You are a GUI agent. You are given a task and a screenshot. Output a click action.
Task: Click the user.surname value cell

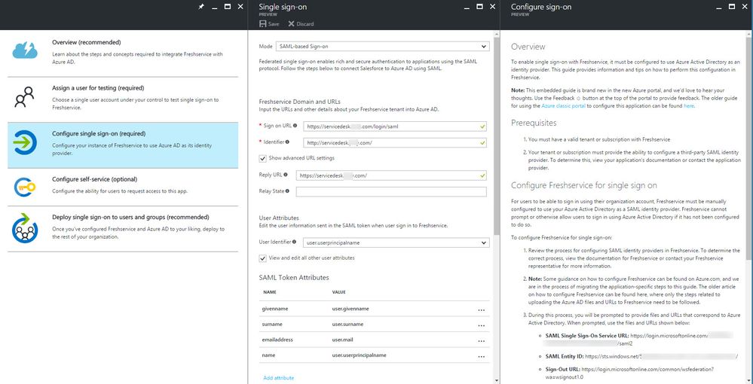(x=347, y=324)
